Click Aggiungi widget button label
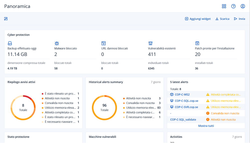Screen dimensions: 250x143 [x=200, y=19]
